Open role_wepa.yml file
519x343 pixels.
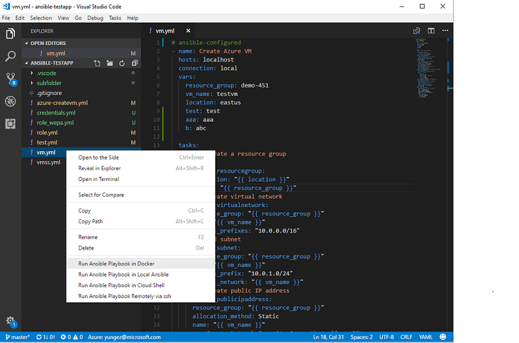pos(82,123)
